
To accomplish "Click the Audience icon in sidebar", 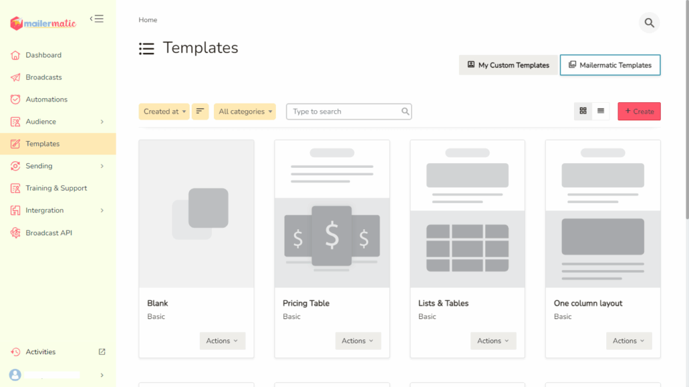I will (x=15, y=122).
